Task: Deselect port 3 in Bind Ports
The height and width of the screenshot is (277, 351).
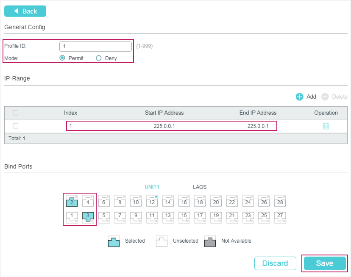Action: pyautogui.click(x=88, y=217)
